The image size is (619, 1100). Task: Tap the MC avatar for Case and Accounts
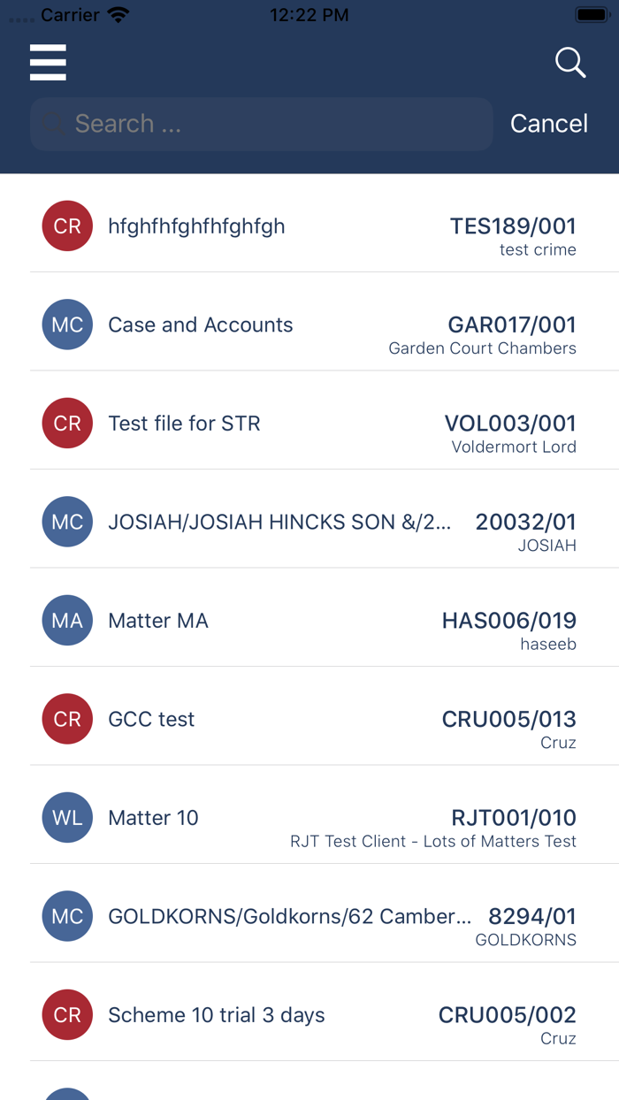(67, 325)
